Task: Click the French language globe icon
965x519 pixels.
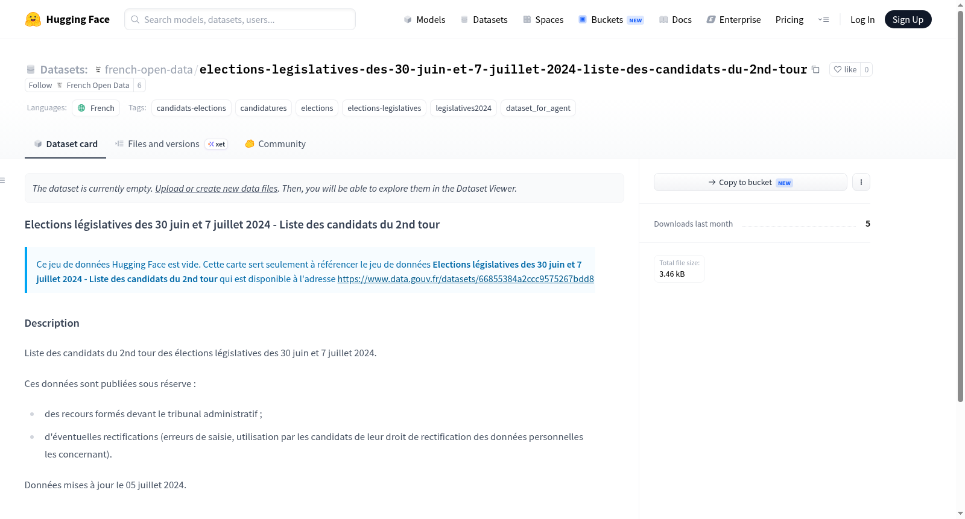Action: [81, 108]
